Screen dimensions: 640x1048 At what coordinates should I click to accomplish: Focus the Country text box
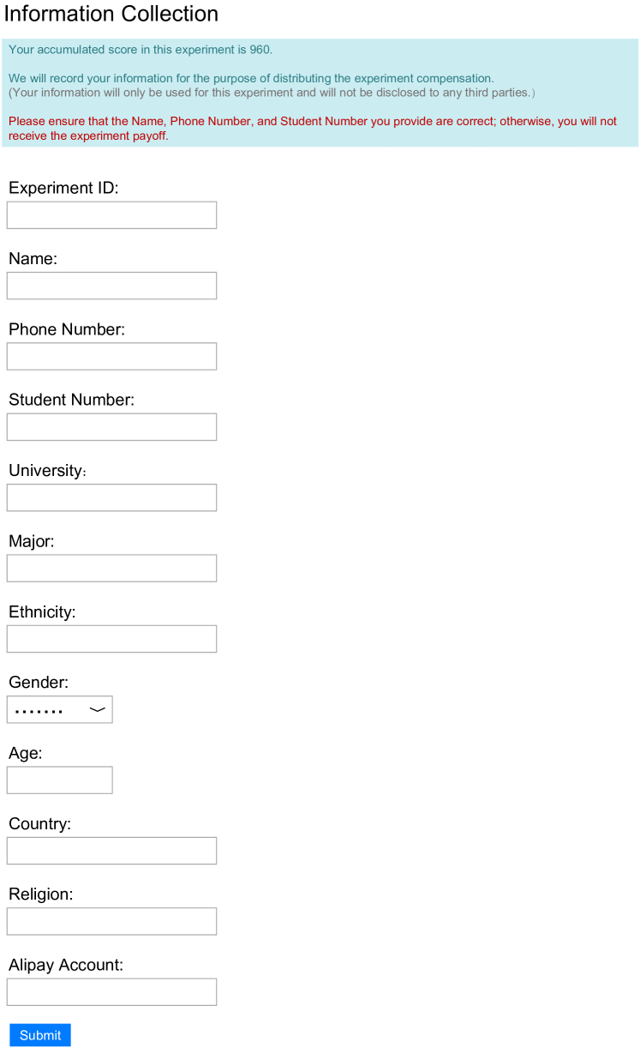(x=111, y=851)
